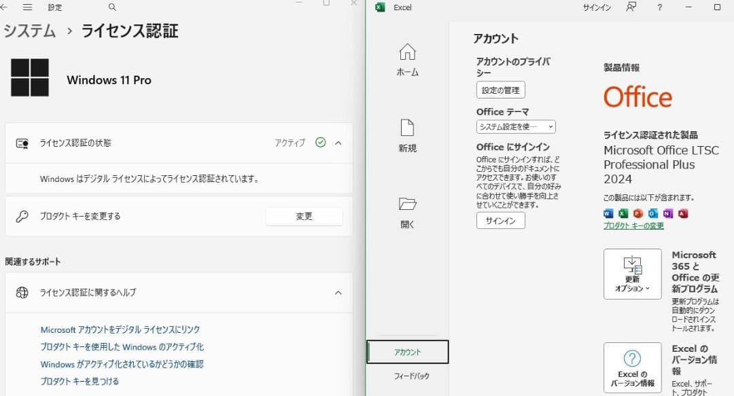Click the feedback person icon in Excel title bar
Viewport: 734px width, 396px height.
[631, 7]
